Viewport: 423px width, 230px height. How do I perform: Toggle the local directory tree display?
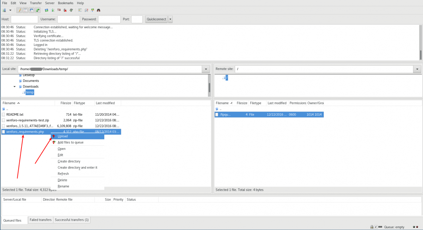tap(25, 10)
